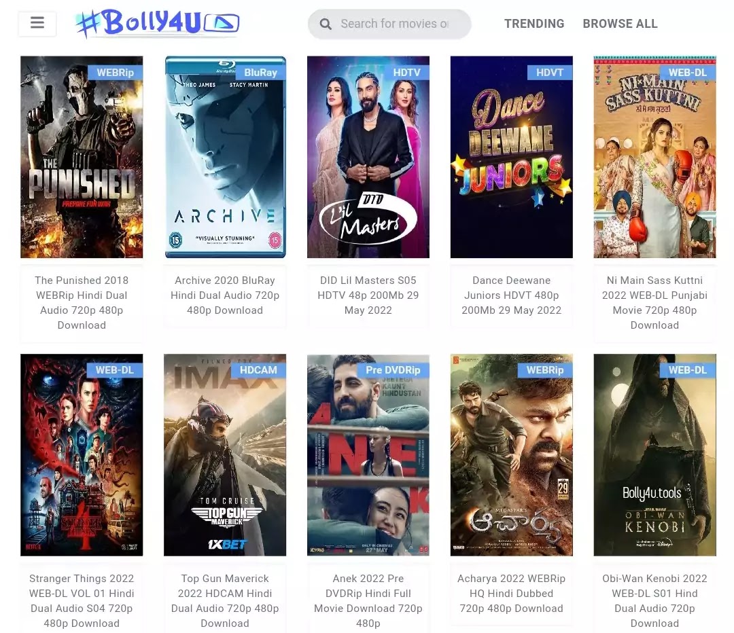Focus the movie search field
This screenshot has width=734, height=633.
(389, 24)
